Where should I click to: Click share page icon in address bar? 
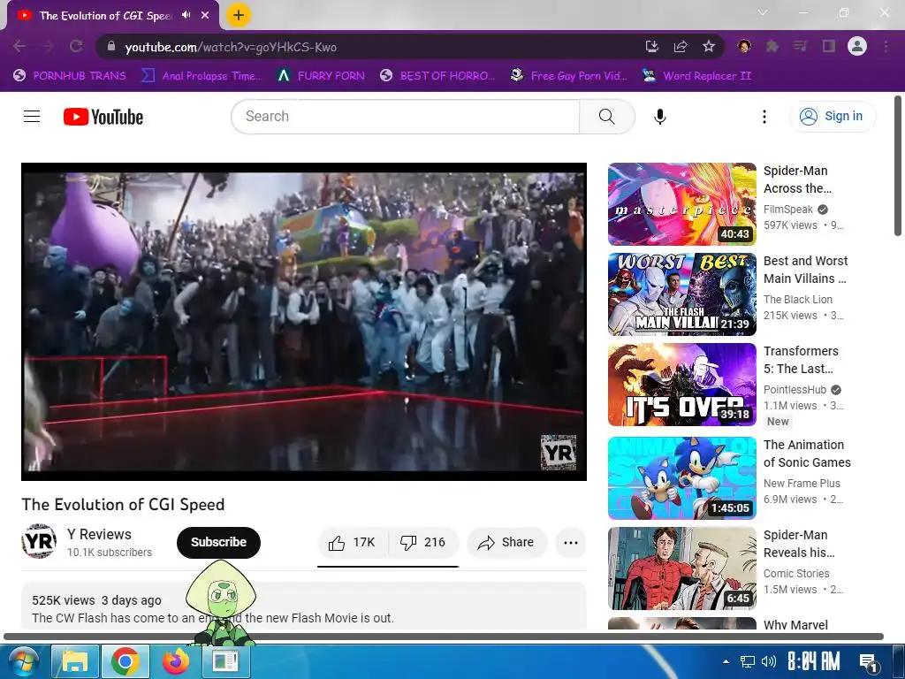pyautogui.click(x=681, y=46)
